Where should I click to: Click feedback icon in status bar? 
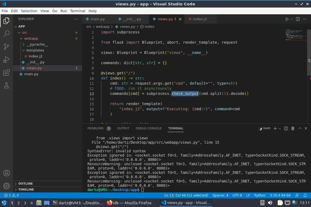tap(297, 195)
